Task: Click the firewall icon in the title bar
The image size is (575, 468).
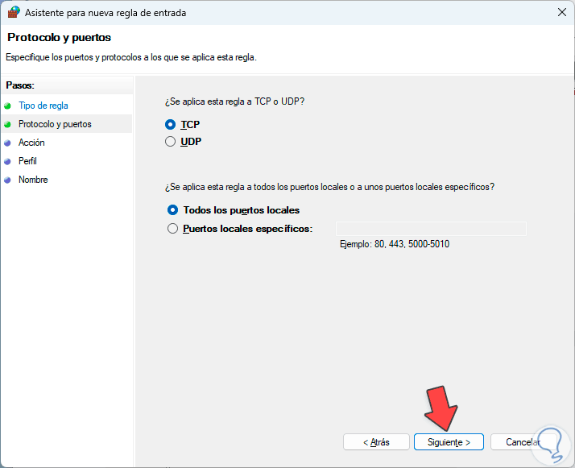Action: pyautogui.click(x=13, y=12)
